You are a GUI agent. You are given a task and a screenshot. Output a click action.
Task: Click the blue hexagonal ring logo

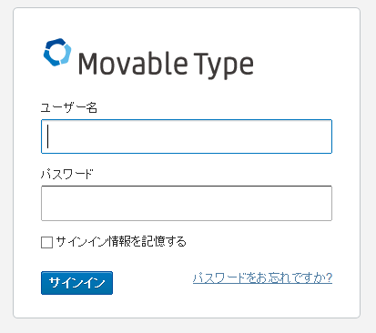coord(57,52)
